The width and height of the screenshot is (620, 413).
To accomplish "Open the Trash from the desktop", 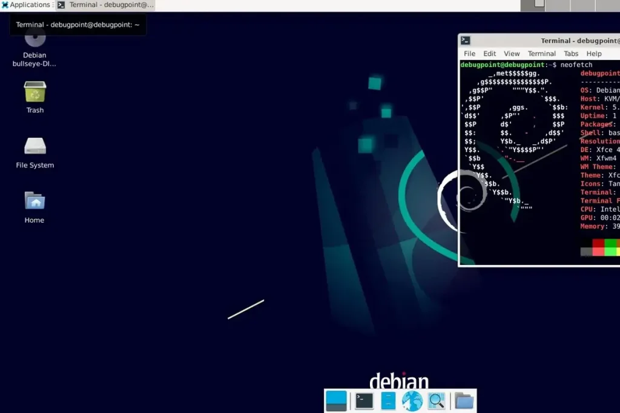I will coord(35,94).
